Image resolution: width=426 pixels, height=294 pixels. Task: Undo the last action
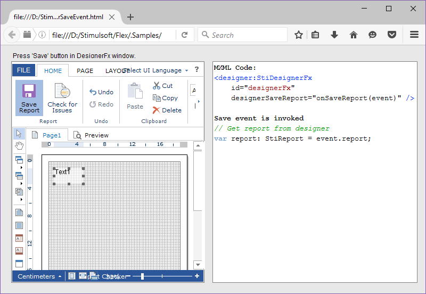point(101,92)
